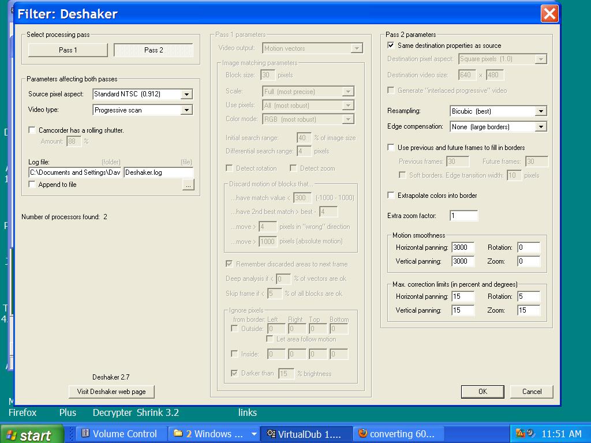
Task: Click the Number of processors found text
Action: coord(65,217)
